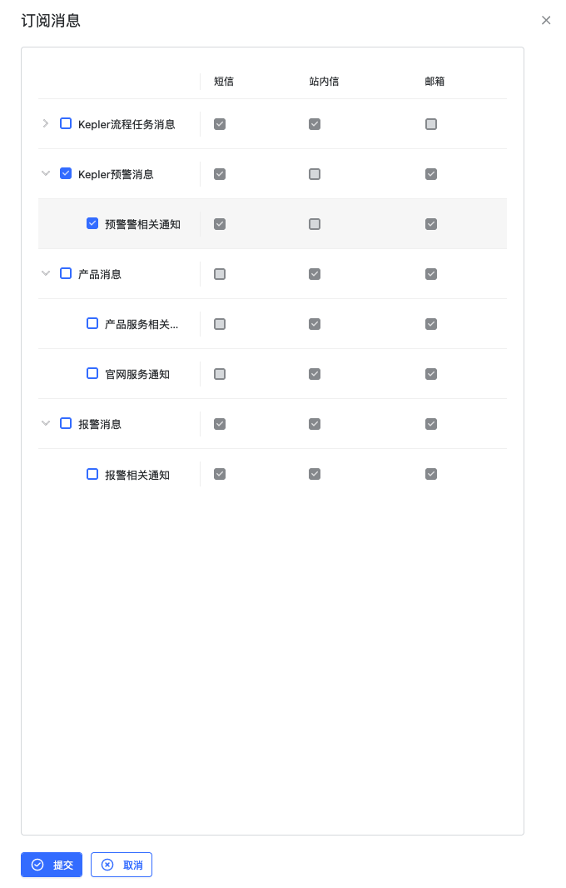Tick the 官网服务通知 checkbox
This screenshot has width=566, height=888.
click(x=92, y=373)
